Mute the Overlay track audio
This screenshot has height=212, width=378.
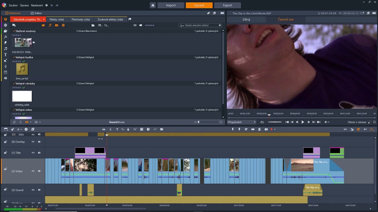pyautogui.click(x=39, y=142)
